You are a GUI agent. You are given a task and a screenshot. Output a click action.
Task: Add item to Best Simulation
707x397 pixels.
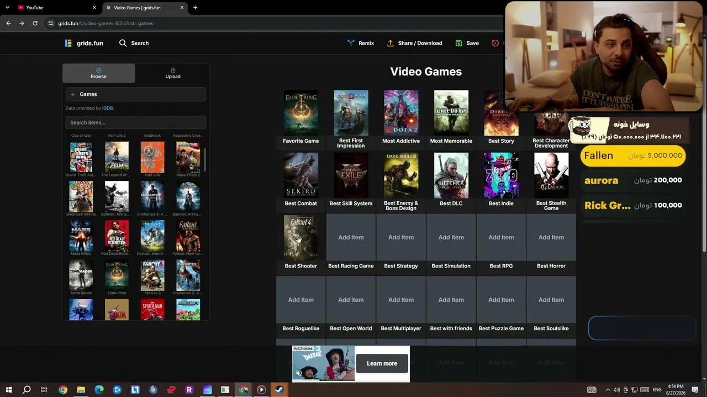point(451,237)
